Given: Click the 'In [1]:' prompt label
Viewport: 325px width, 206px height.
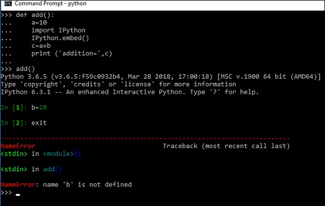Looking at the screenshot, I should pos(14,107).
